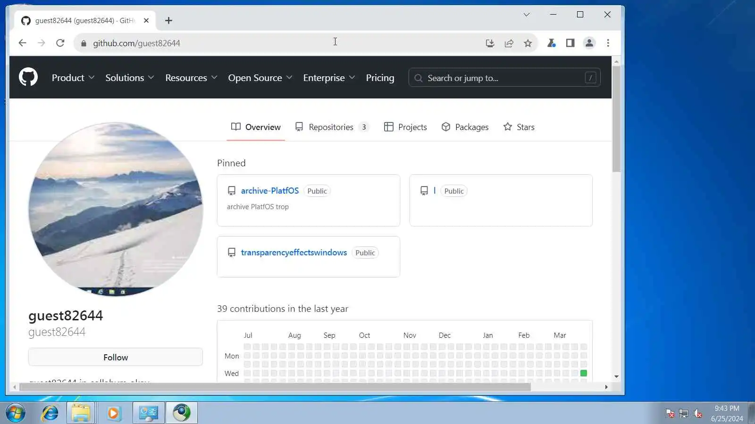This screenshot has height=424, width=755.
Task: Open the transparencyeffectswindows repository link
Action: tap(294, 253)
